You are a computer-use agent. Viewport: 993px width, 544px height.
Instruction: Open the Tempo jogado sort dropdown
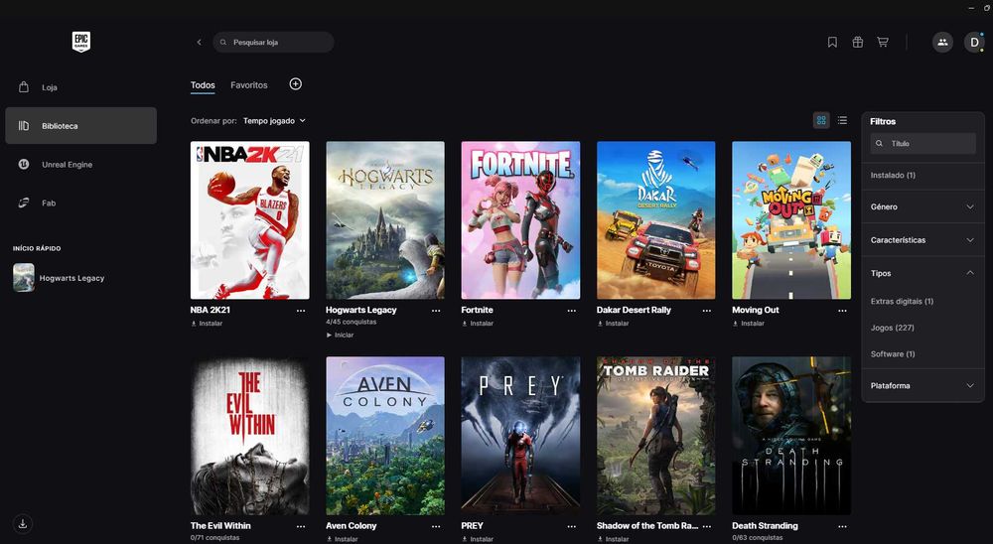tap(274, 120)
